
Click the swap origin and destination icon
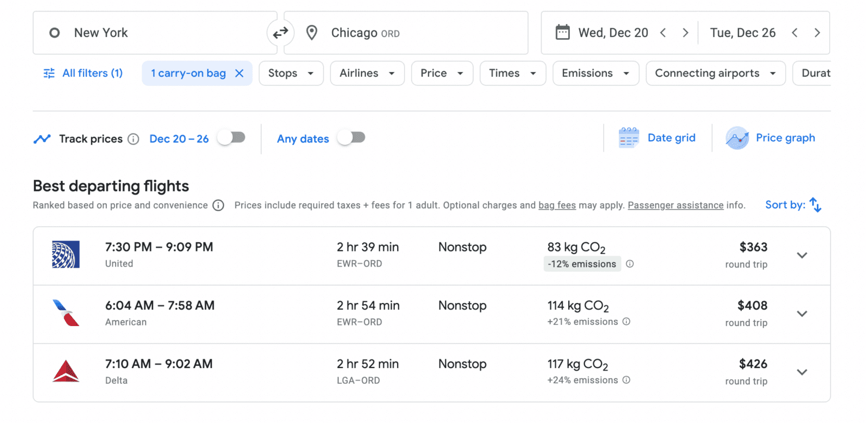pos(281,32)
